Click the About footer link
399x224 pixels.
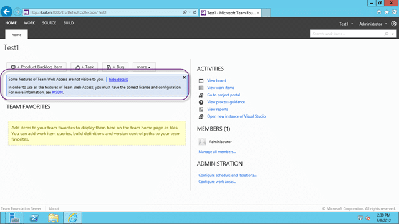tap(54, 209)
